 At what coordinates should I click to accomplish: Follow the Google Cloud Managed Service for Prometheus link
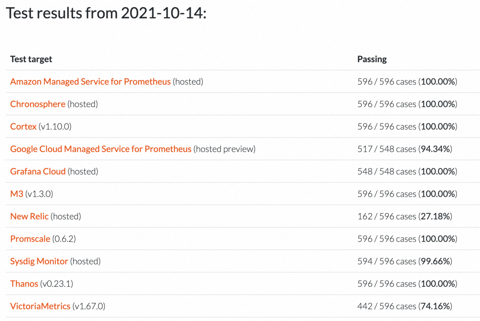(100, 149)
